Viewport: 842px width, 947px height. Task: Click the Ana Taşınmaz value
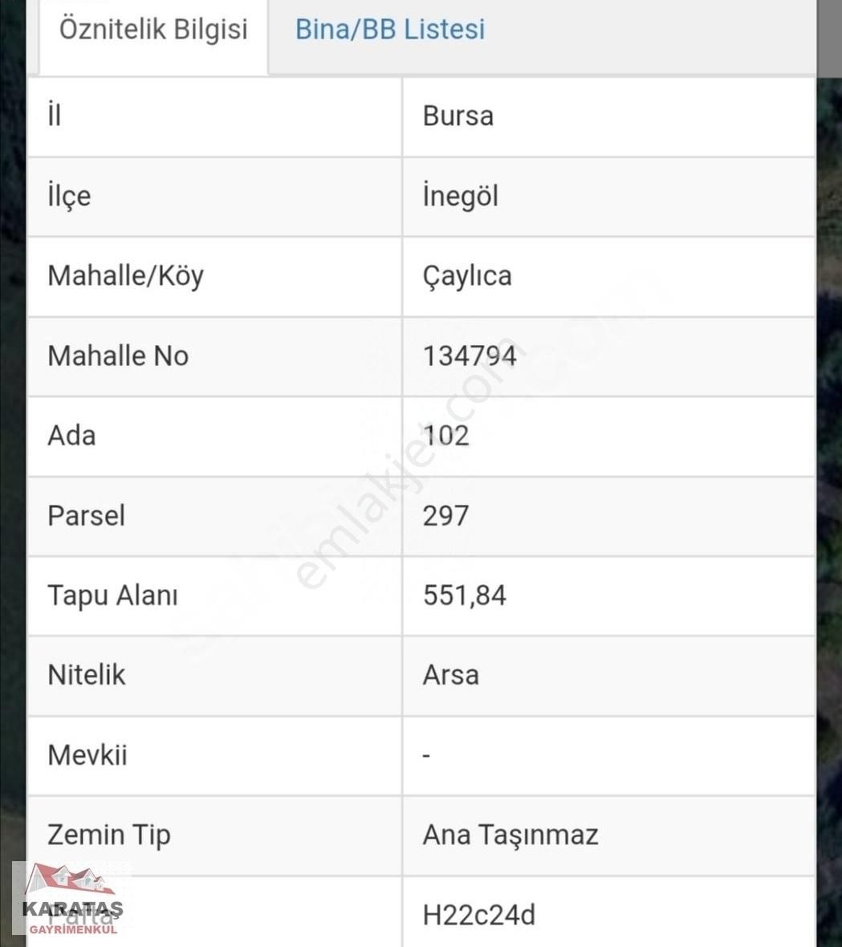click(510, 835)
